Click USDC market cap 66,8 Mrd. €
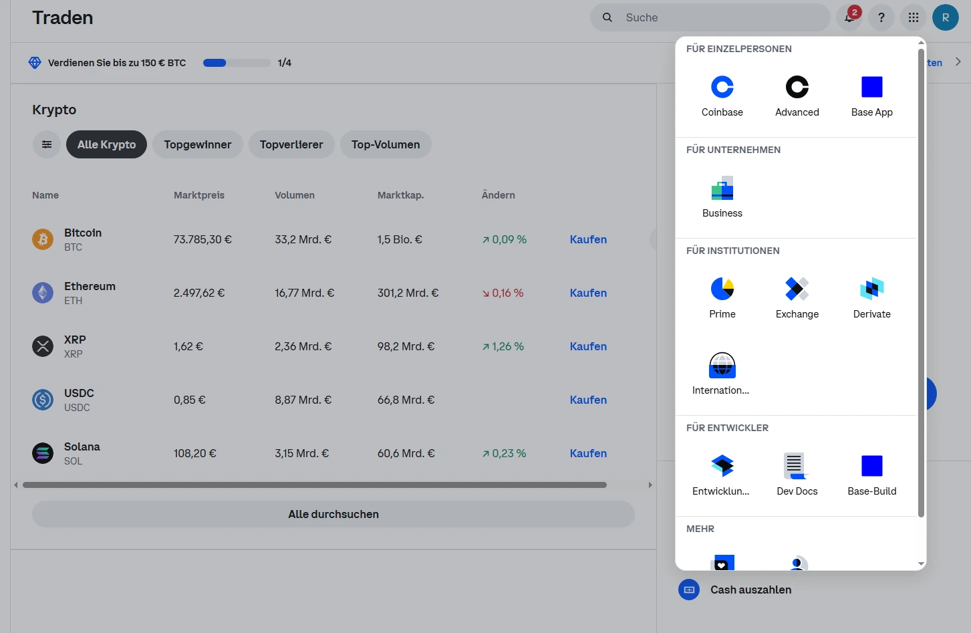Screen dimensions: 971x633 click(406, 400)
